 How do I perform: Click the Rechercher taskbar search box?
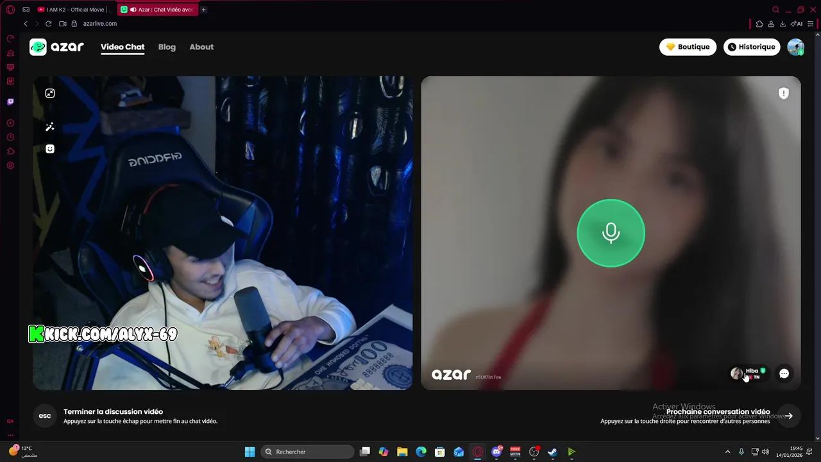tap(308, 452)
